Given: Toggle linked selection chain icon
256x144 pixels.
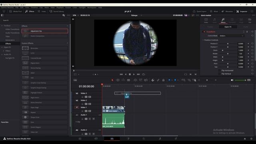Looking at the screenshot, I should 158,80.
